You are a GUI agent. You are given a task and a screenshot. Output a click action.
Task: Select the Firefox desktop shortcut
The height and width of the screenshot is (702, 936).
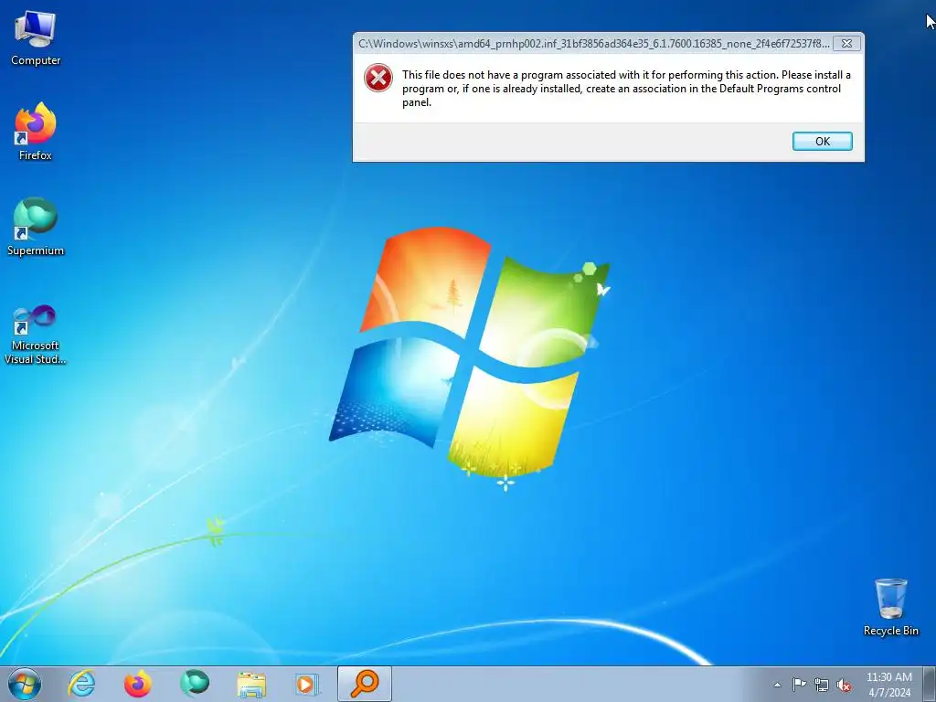(36, 132)
